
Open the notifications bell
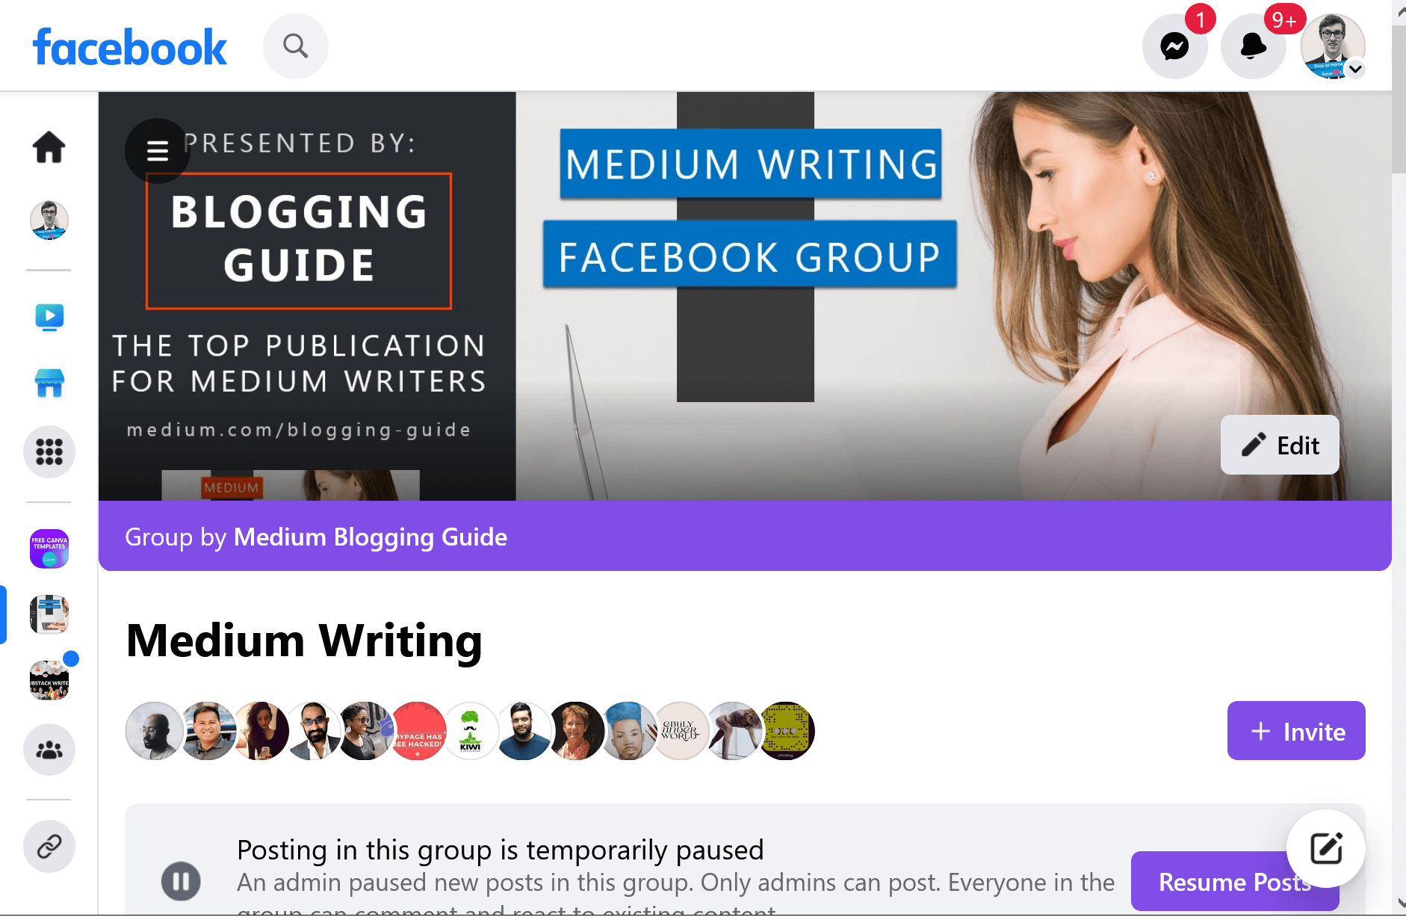[x=1253, y=46]
